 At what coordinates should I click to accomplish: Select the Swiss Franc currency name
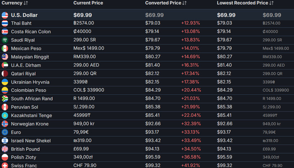tap(24, 166)
